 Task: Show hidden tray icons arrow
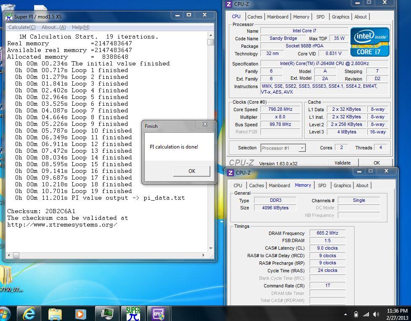coord(345,314)
